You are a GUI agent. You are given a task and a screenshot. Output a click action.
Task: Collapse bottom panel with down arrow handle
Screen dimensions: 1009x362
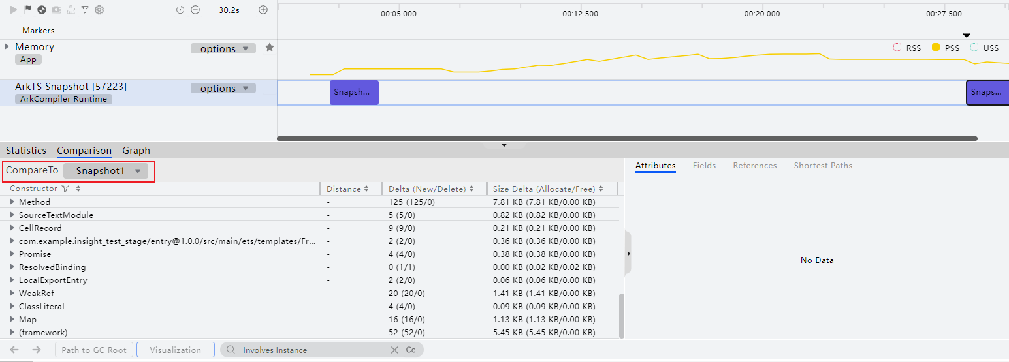coord(504,145)
